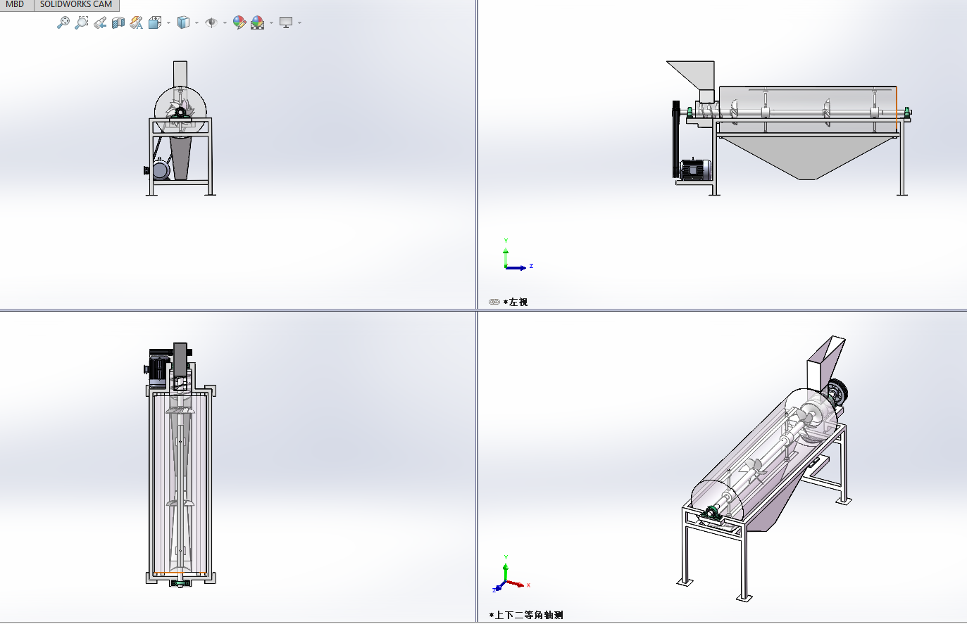This screenshot has width=967, height=624.
Task: Toggle Hide/Show Items eye icon
Action: click(211, 23)
